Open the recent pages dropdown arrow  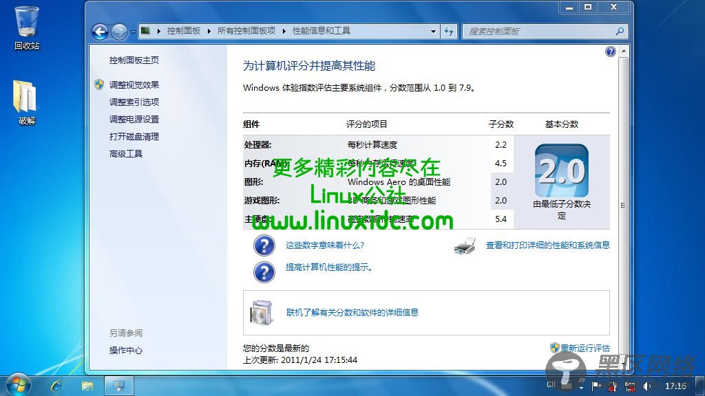point(133,32)
